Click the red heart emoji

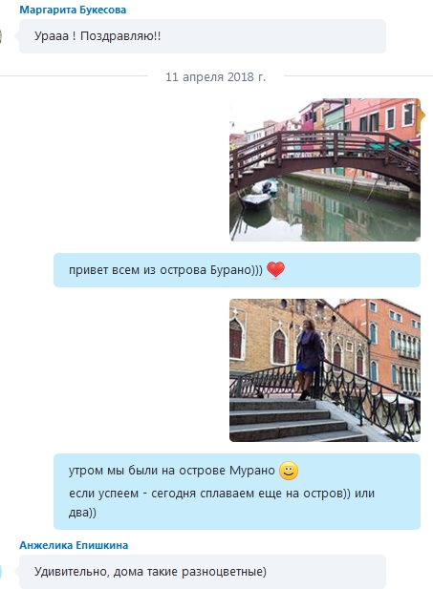click(x=275, y=270)
